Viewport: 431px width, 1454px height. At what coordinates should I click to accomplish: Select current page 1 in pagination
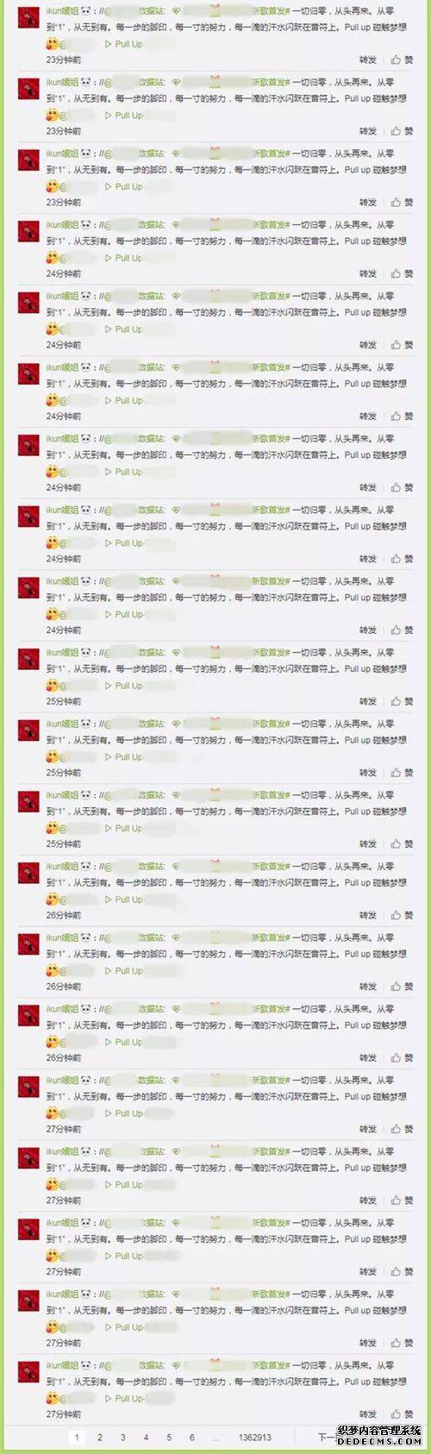coord(77,1438)
